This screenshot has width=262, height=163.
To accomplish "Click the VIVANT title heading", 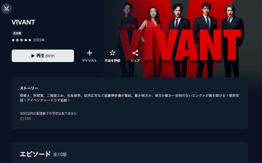I will coord(23,22).
